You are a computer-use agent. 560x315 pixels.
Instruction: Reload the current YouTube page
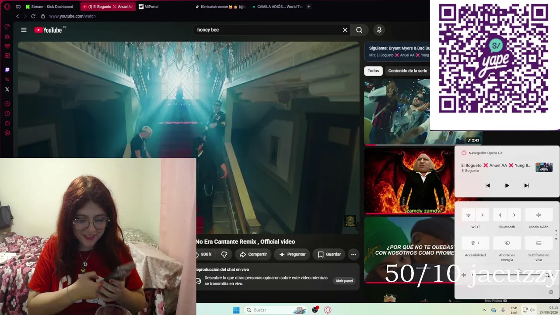click(33, 16)
